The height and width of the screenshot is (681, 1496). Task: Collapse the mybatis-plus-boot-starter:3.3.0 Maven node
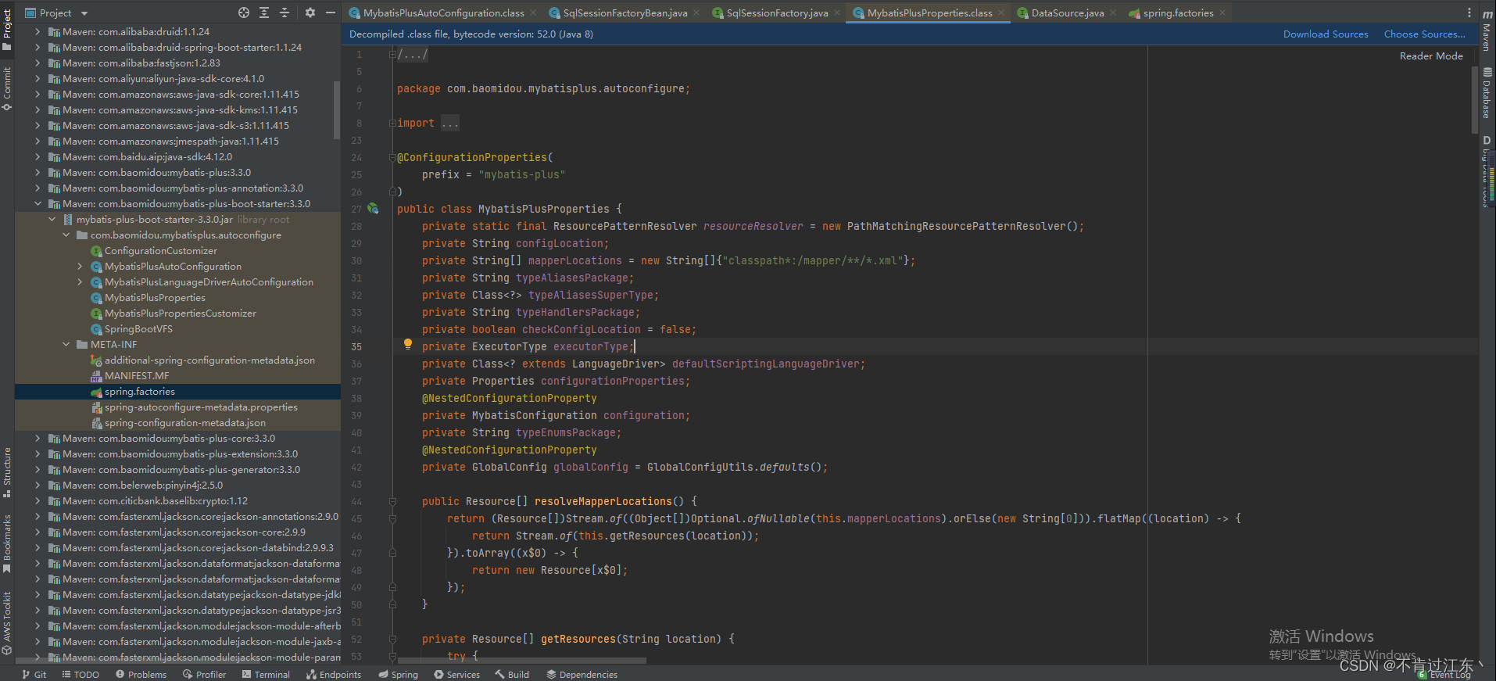click(38, 203)
